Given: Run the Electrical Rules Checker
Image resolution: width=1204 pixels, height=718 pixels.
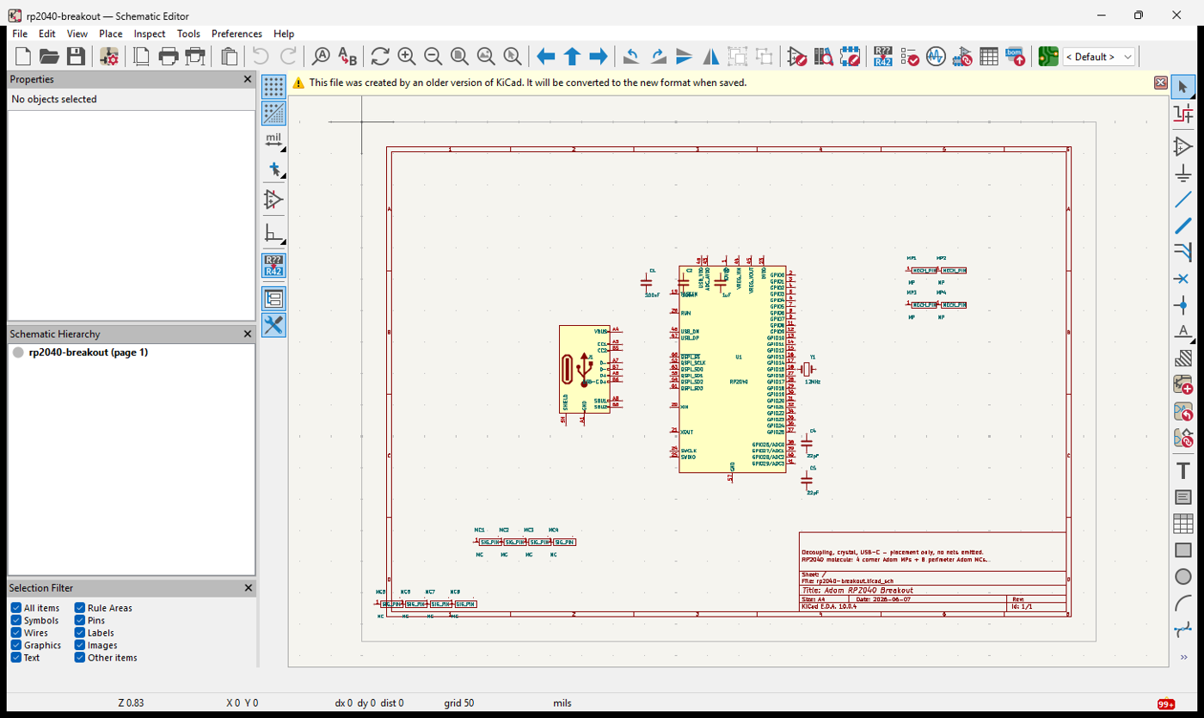Looking at the screenshot, I should click(x=910, y=57).
